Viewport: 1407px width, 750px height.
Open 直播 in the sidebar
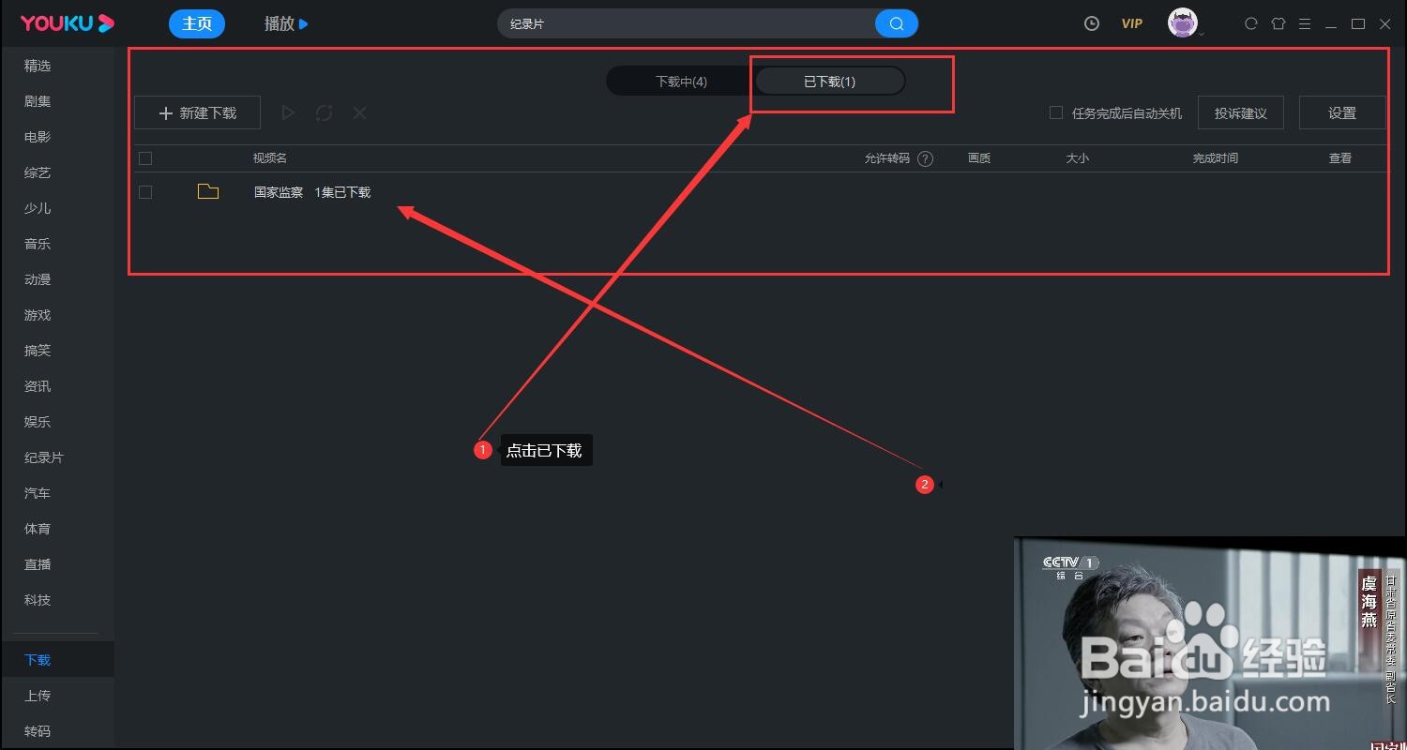coord(38,564)
